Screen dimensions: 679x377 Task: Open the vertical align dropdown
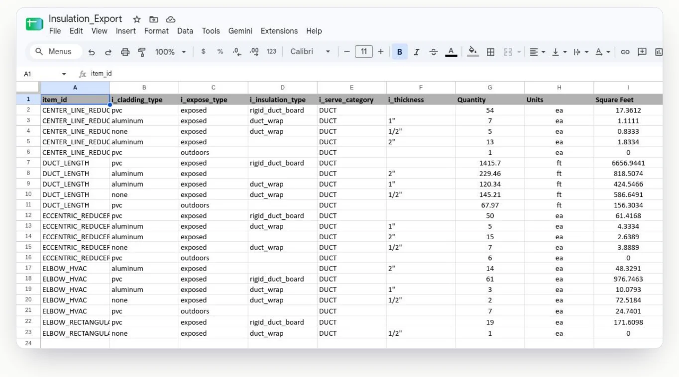pyautogui.click(x=559, y=52)
